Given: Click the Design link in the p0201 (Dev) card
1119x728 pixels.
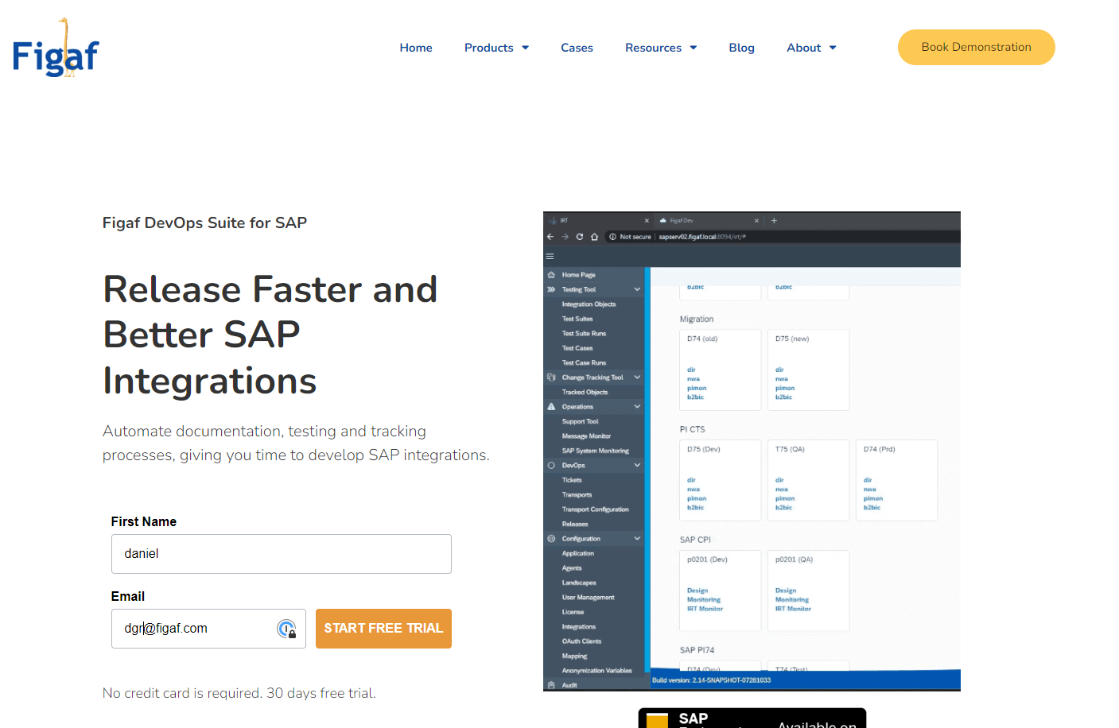Looking at the screenshot, I should pyautogui.click(x=697, y=591).
